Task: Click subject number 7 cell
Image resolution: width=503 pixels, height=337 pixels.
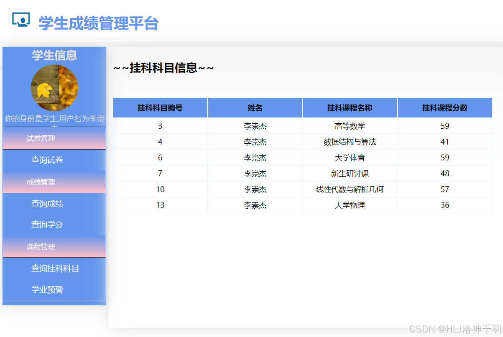Action: tap(160, 173)
